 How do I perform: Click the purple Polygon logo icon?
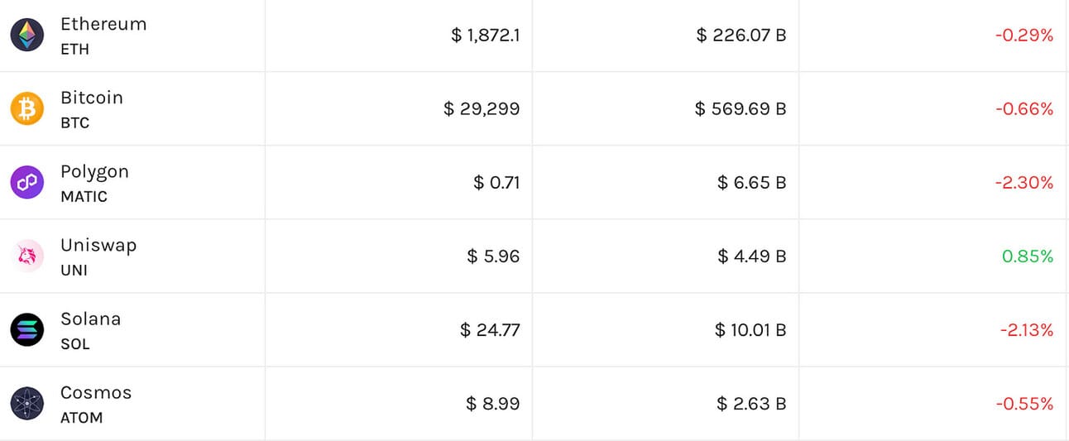pos(27,182)
